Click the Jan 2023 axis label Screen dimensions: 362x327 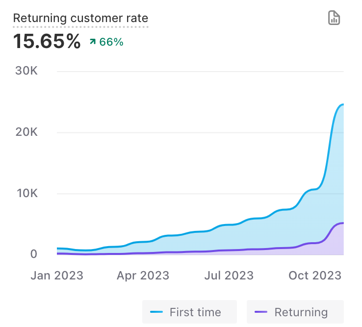(57, 276)
